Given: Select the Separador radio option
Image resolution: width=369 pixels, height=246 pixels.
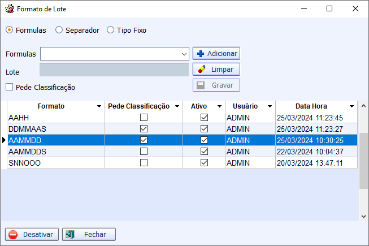Looking at the screenshot, I should pos(59,30).
